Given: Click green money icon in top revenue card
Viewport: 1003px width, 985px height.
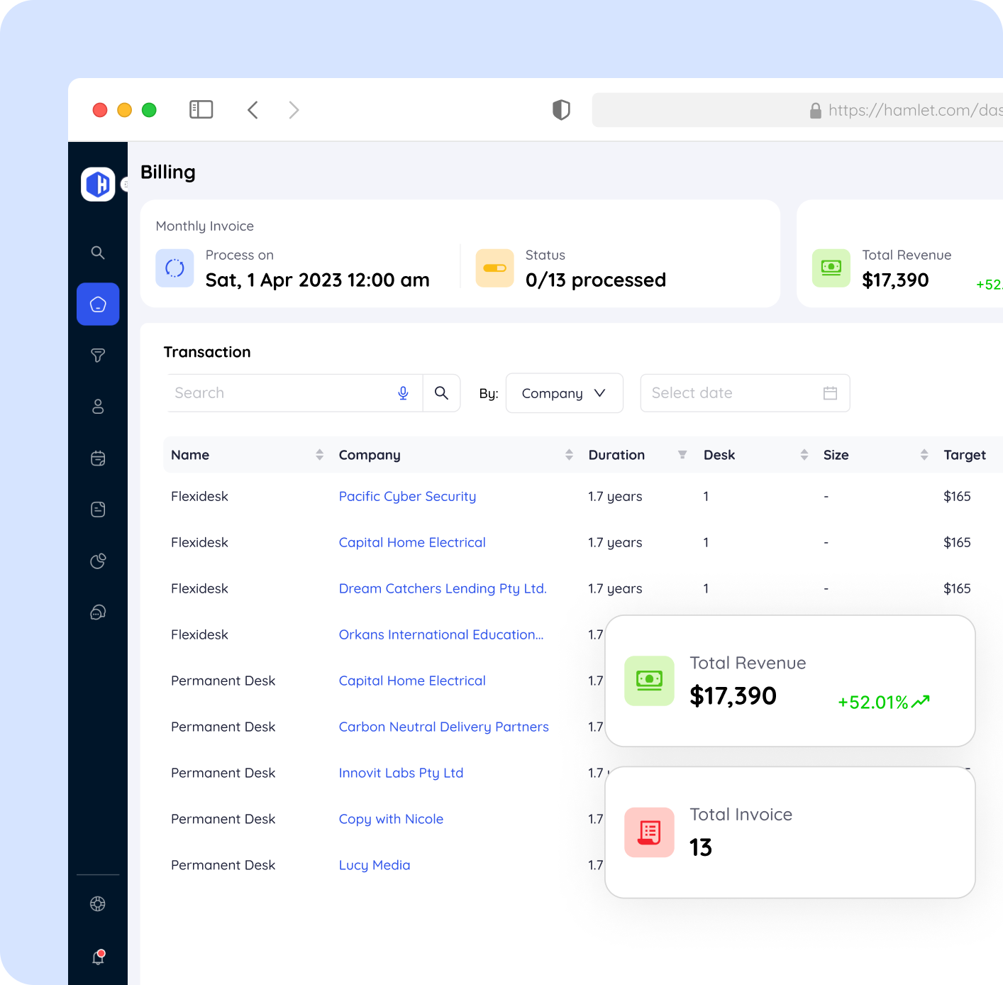Looking at the screenshot, I should click(831, 268).
